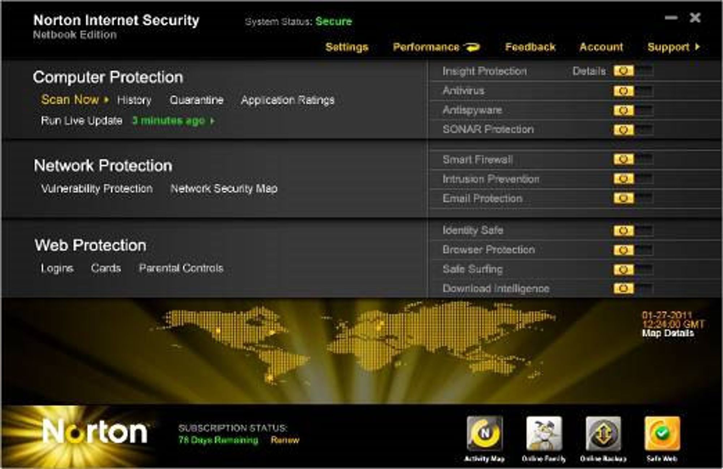Open the Safe Web icon
The image size is (723, 469).
point(662,434)
